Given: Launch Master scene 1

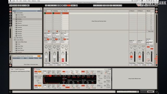Looking at the screenshot, I should pos(147,13).
